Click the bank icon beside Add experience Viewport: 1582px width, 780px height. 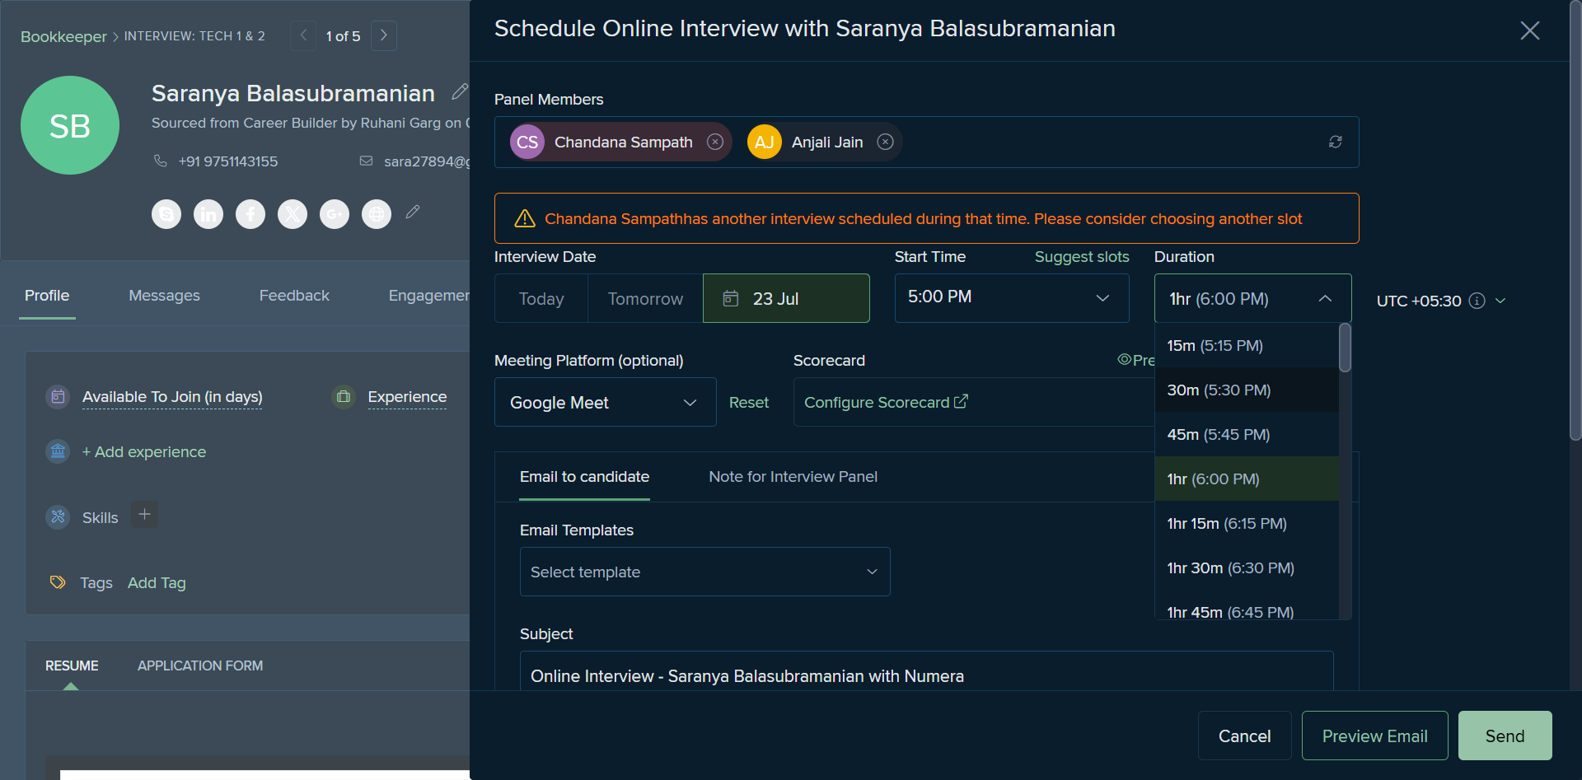pyautogui.click(x=58, y=451)
